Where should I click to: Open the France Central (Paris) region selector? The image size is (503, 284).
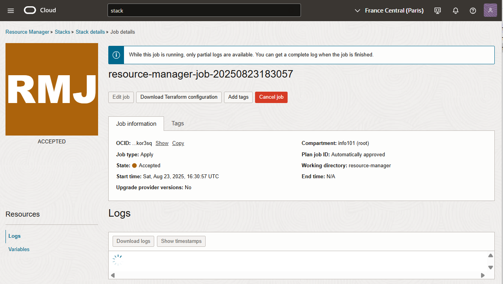click(x=389, y=11)
